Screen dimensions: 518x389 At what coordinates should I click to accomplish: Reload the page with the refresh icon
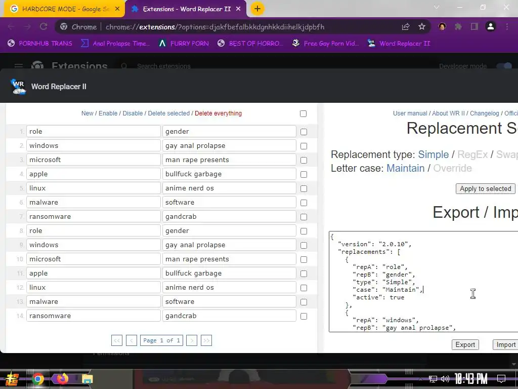pyautogui.click(x=44, y=27)
